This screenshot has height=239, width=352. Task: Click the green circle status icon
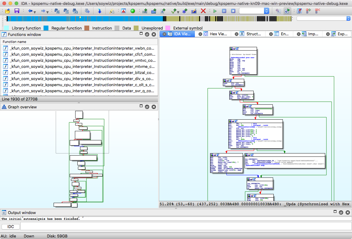tap(132, 11)
